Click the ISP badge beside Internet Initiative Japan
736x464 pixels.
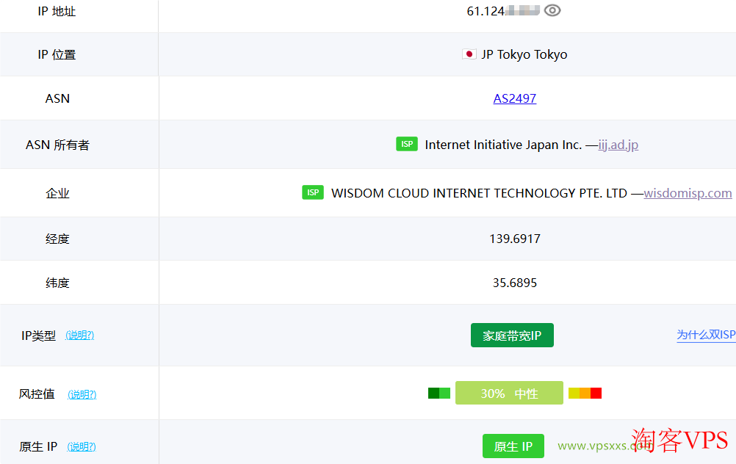407,144
